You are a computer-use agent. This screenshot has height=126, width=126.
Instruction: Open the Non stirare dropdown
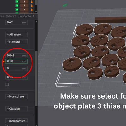16,96
